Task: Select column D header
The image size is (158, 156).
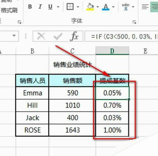Action: (112, 51)
